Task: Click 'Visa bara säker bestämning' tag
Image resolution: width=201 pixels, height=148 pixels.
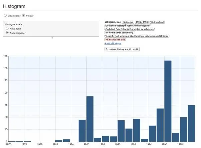Action: click(x=119, y=33)
